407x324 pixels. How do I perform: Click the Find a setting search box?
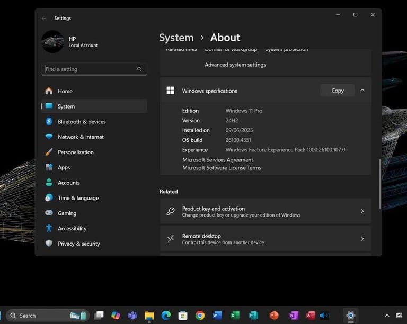94,69
